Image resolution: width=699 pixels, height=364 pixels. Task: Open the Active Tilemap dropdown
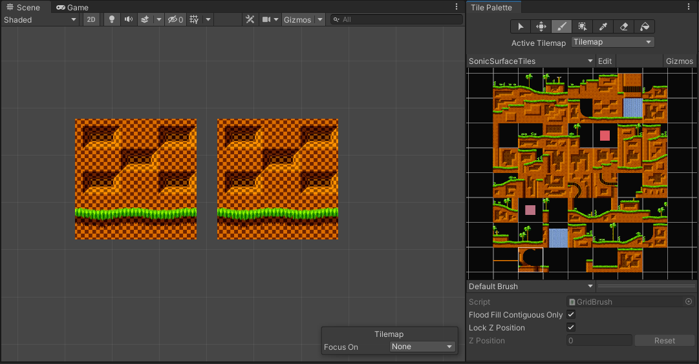[x=612, y=43]
